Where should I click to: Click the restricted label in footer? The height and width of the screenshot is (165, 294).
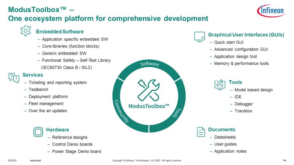click(x=35, y=161)
